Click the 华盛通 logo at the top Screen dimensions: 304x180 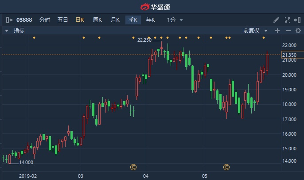[155, 7]
